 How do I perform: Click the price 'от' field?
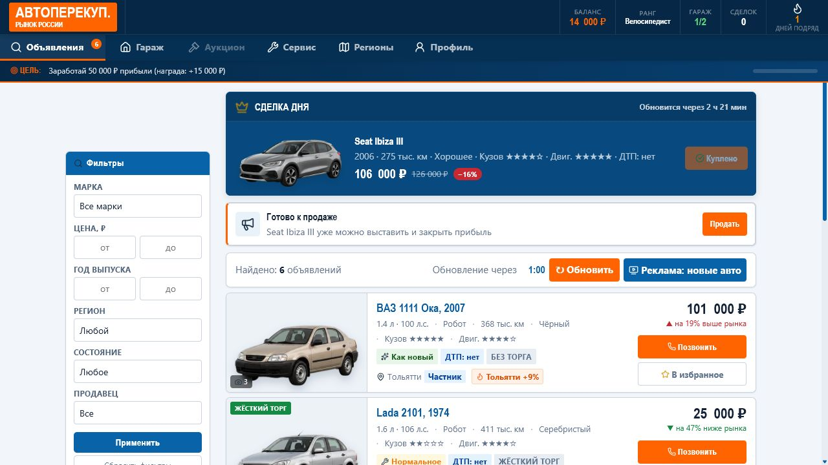(x=105, y=248)
